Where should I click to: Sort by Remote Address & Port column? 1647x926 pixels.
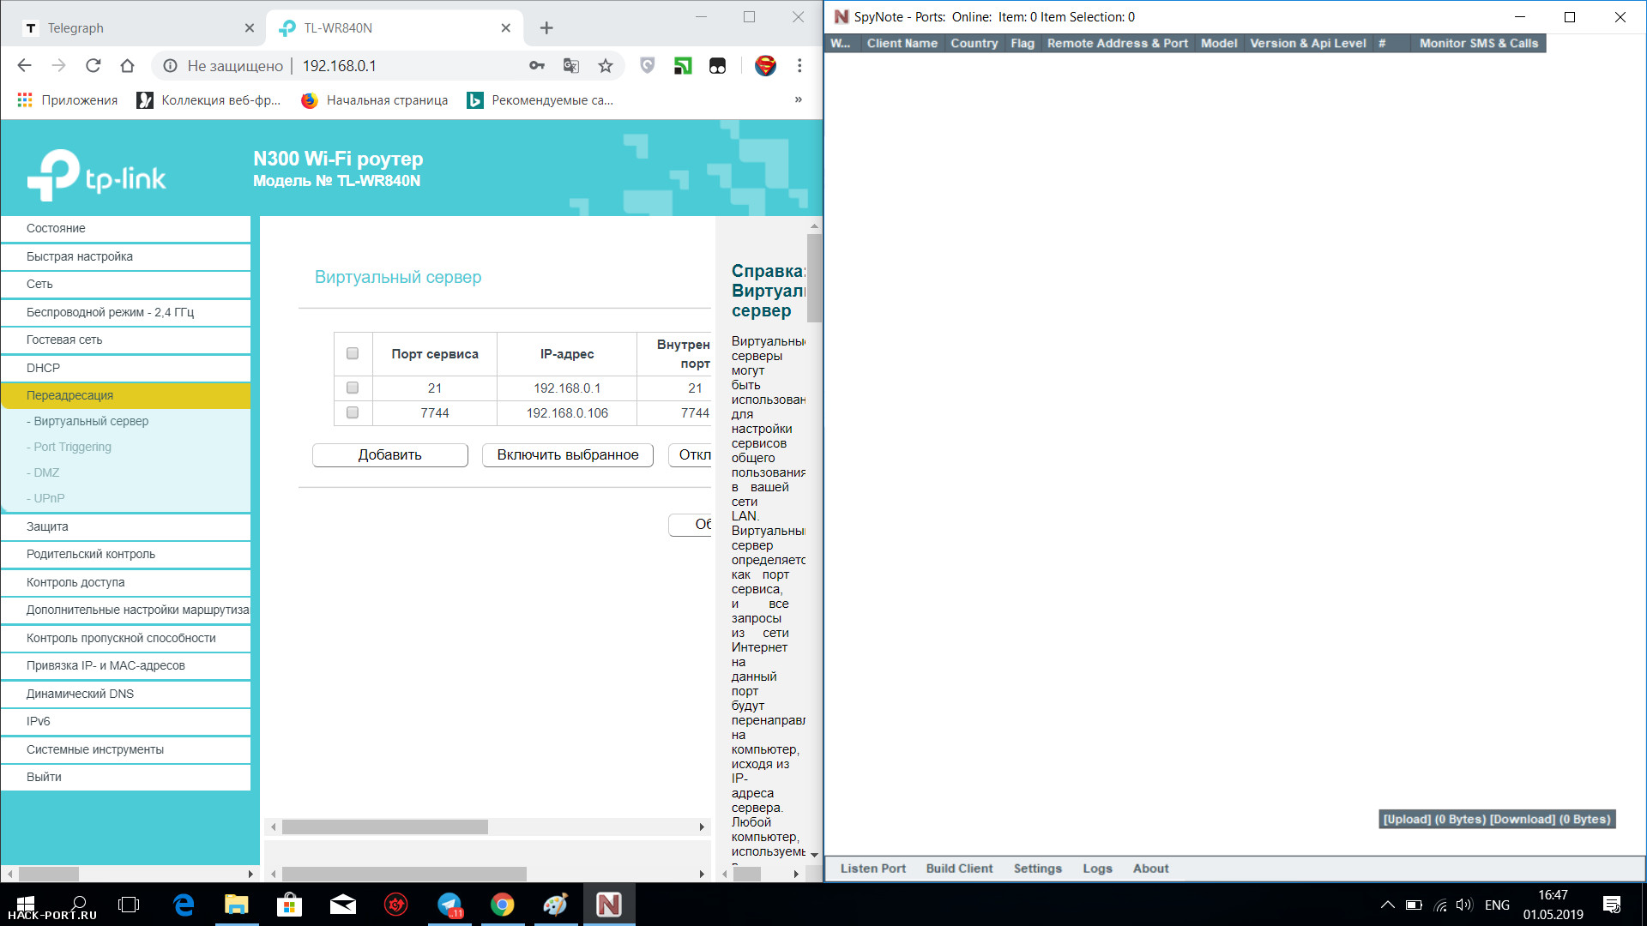[x=1117, y=44]
